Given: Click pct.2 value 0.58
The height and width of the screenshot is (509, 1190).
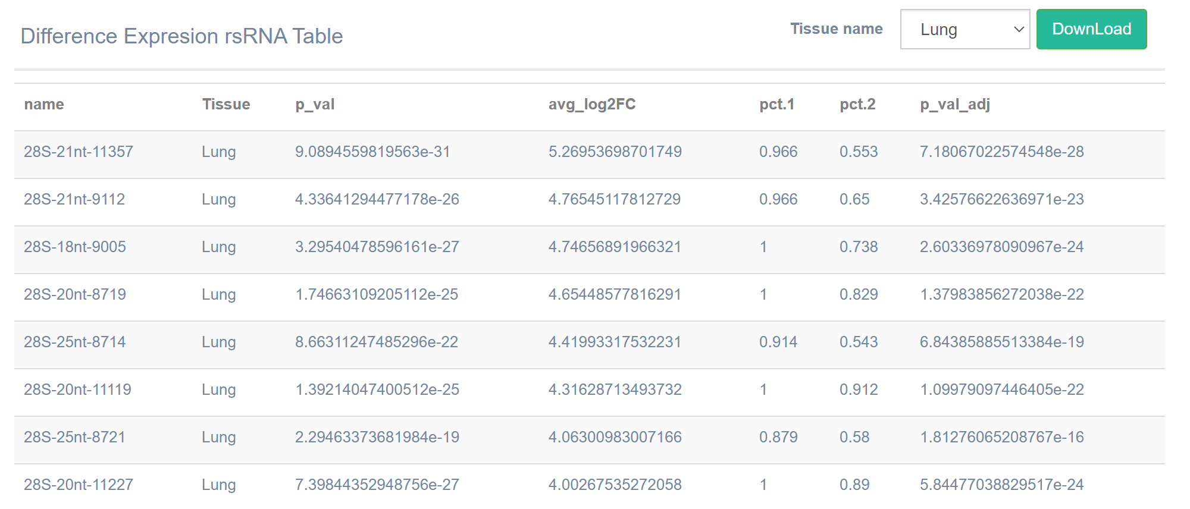Looking at the screenshot, I should tap(854, 437).
